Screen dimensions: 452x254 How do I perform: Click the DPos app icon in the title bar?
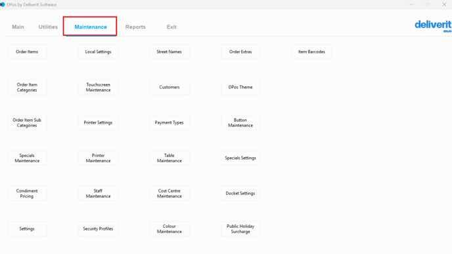pos(3,5)
